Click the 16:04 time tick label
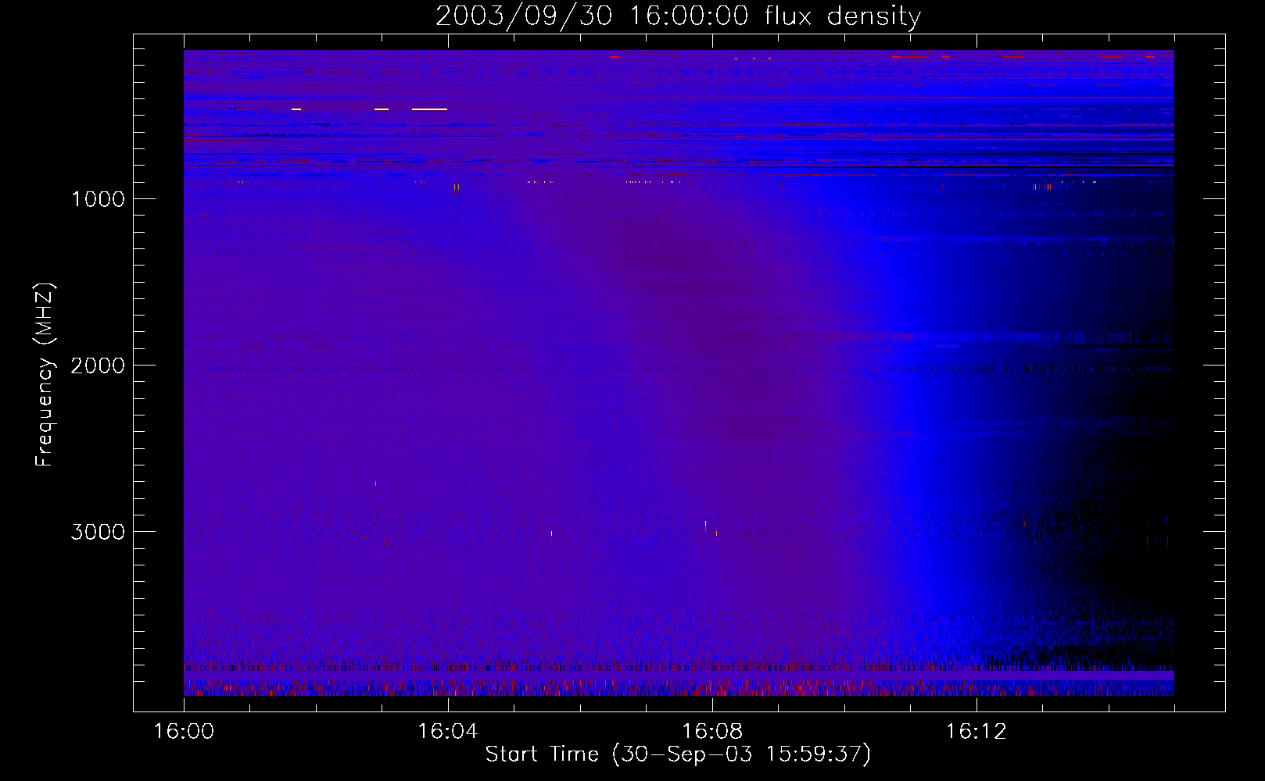The width and height of the screenshot is (1265, 781). point(447,732)
